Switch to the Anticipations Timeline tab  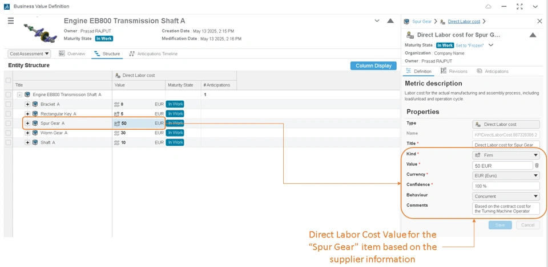[154, 54]
